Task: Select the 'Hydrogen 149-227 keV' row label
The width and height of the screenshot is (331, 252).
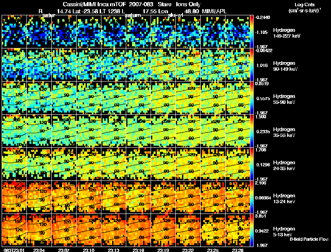Action: pyautogui.click(x=287, y=33)
